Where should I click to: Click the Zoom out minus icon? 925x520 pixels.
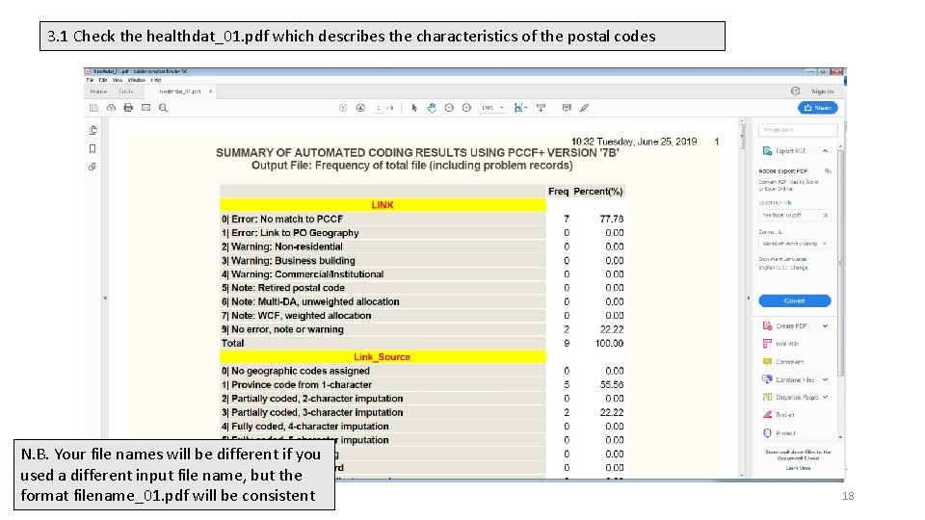tap(449, 108)
